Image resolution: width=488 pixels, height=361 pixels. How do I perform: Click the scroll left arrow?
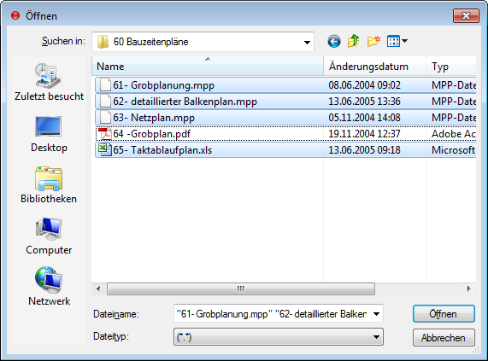click(x=98, y=288)
